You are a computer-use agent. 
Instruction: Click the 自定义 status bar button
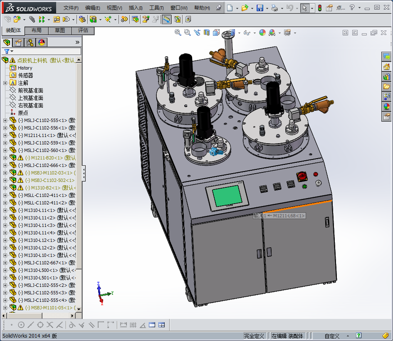click(332, 336)
